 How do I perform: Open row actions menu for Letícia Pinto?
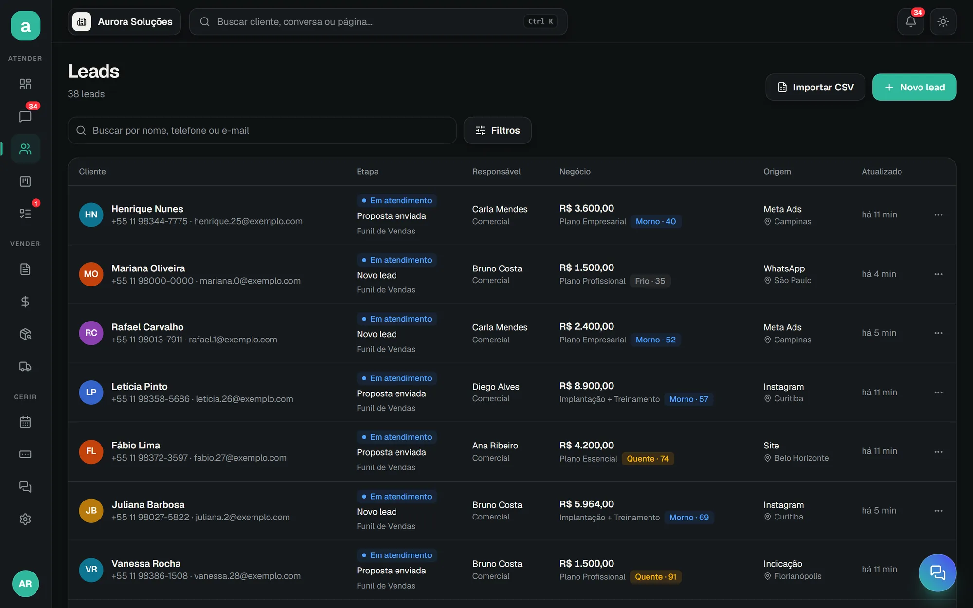click(x=938, y=393)
